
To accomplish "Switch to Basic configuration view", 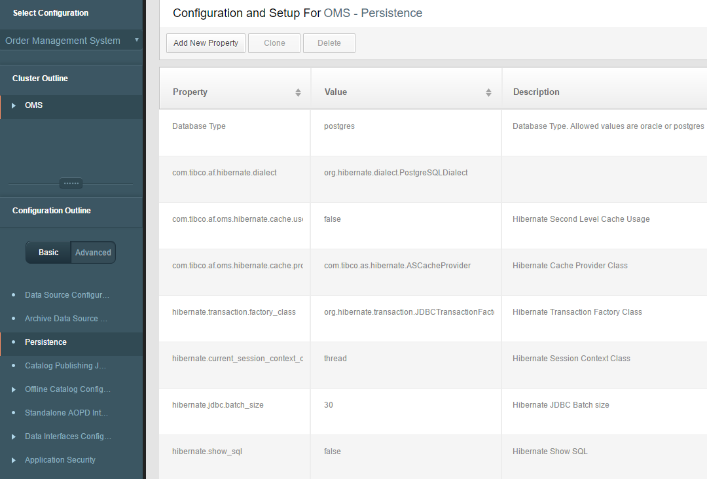I will (48, 253).
